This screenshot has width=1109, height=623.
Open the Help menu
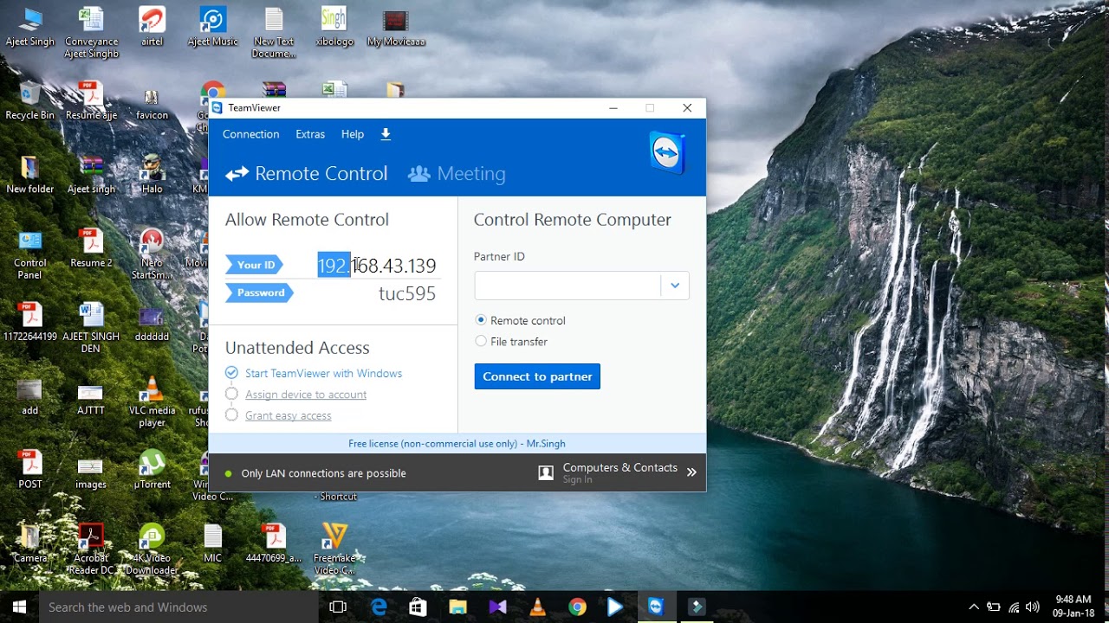coord(353,134)
